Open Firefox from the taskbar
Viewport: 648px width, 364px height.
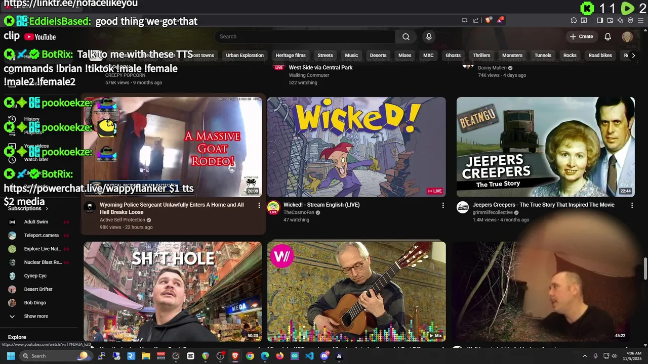[x=280, y=356]
